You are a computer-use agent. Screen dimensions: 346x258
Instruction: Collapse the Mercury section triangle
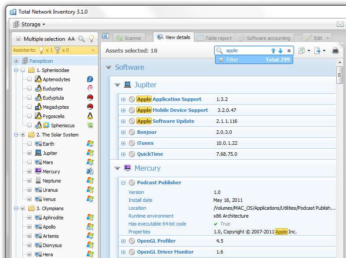point(117,168)
